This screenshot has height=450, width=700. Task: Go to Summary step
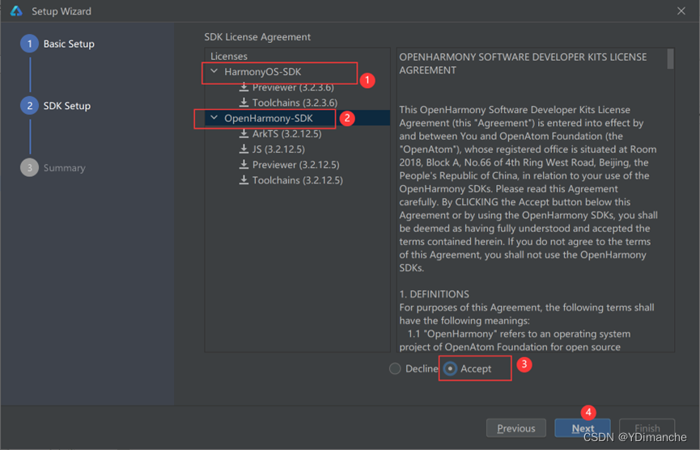pyautogui.click(x=64, y=168)
